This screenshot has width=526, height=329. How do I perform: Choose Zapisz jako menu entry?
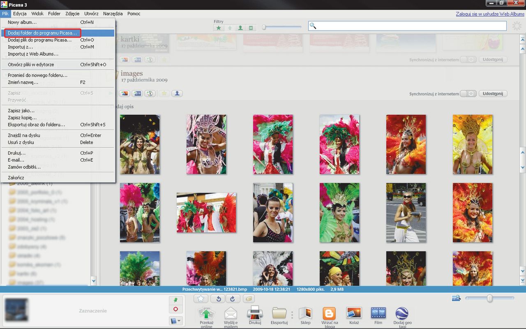click(x=58, y=111)
